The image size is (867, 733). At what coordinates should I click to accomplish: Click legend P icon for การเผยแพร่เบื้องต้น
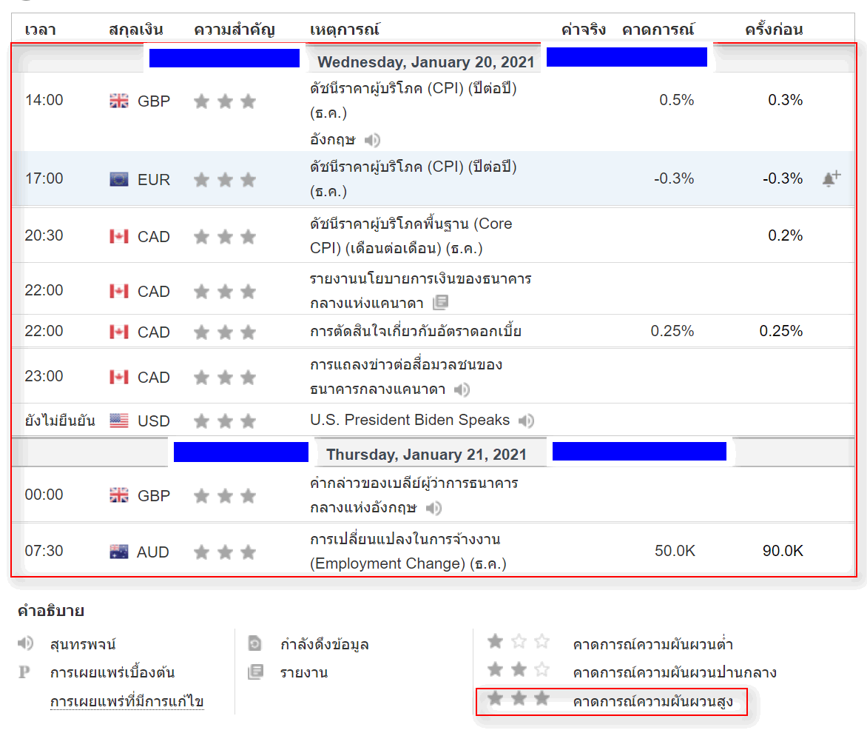[24, 672]
